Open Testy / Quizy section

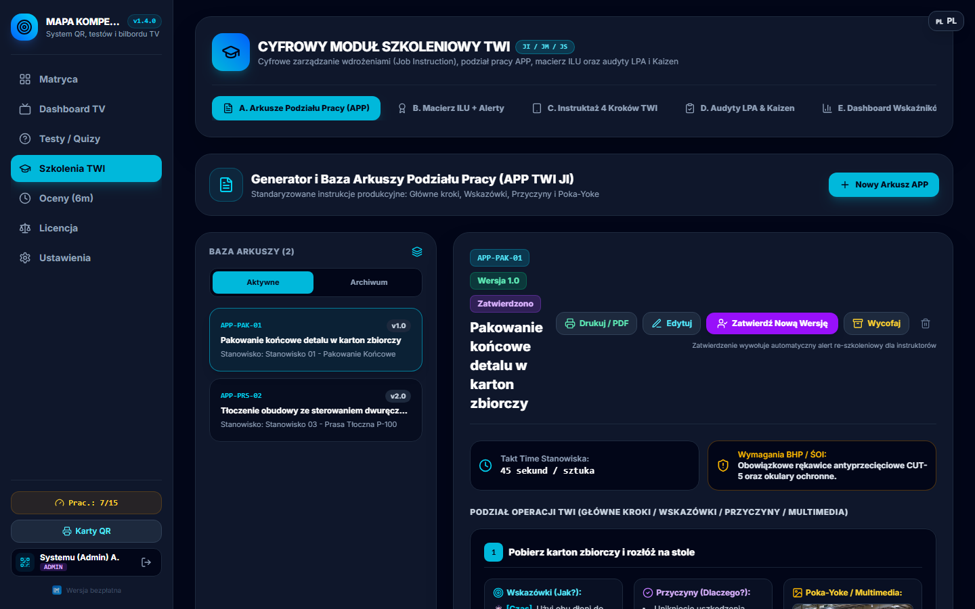[86, 139]
